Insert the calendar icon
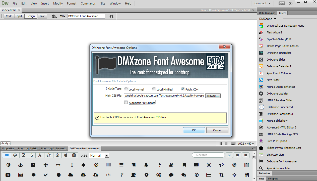This screenshot has height=181, width=317. point(246,165)
